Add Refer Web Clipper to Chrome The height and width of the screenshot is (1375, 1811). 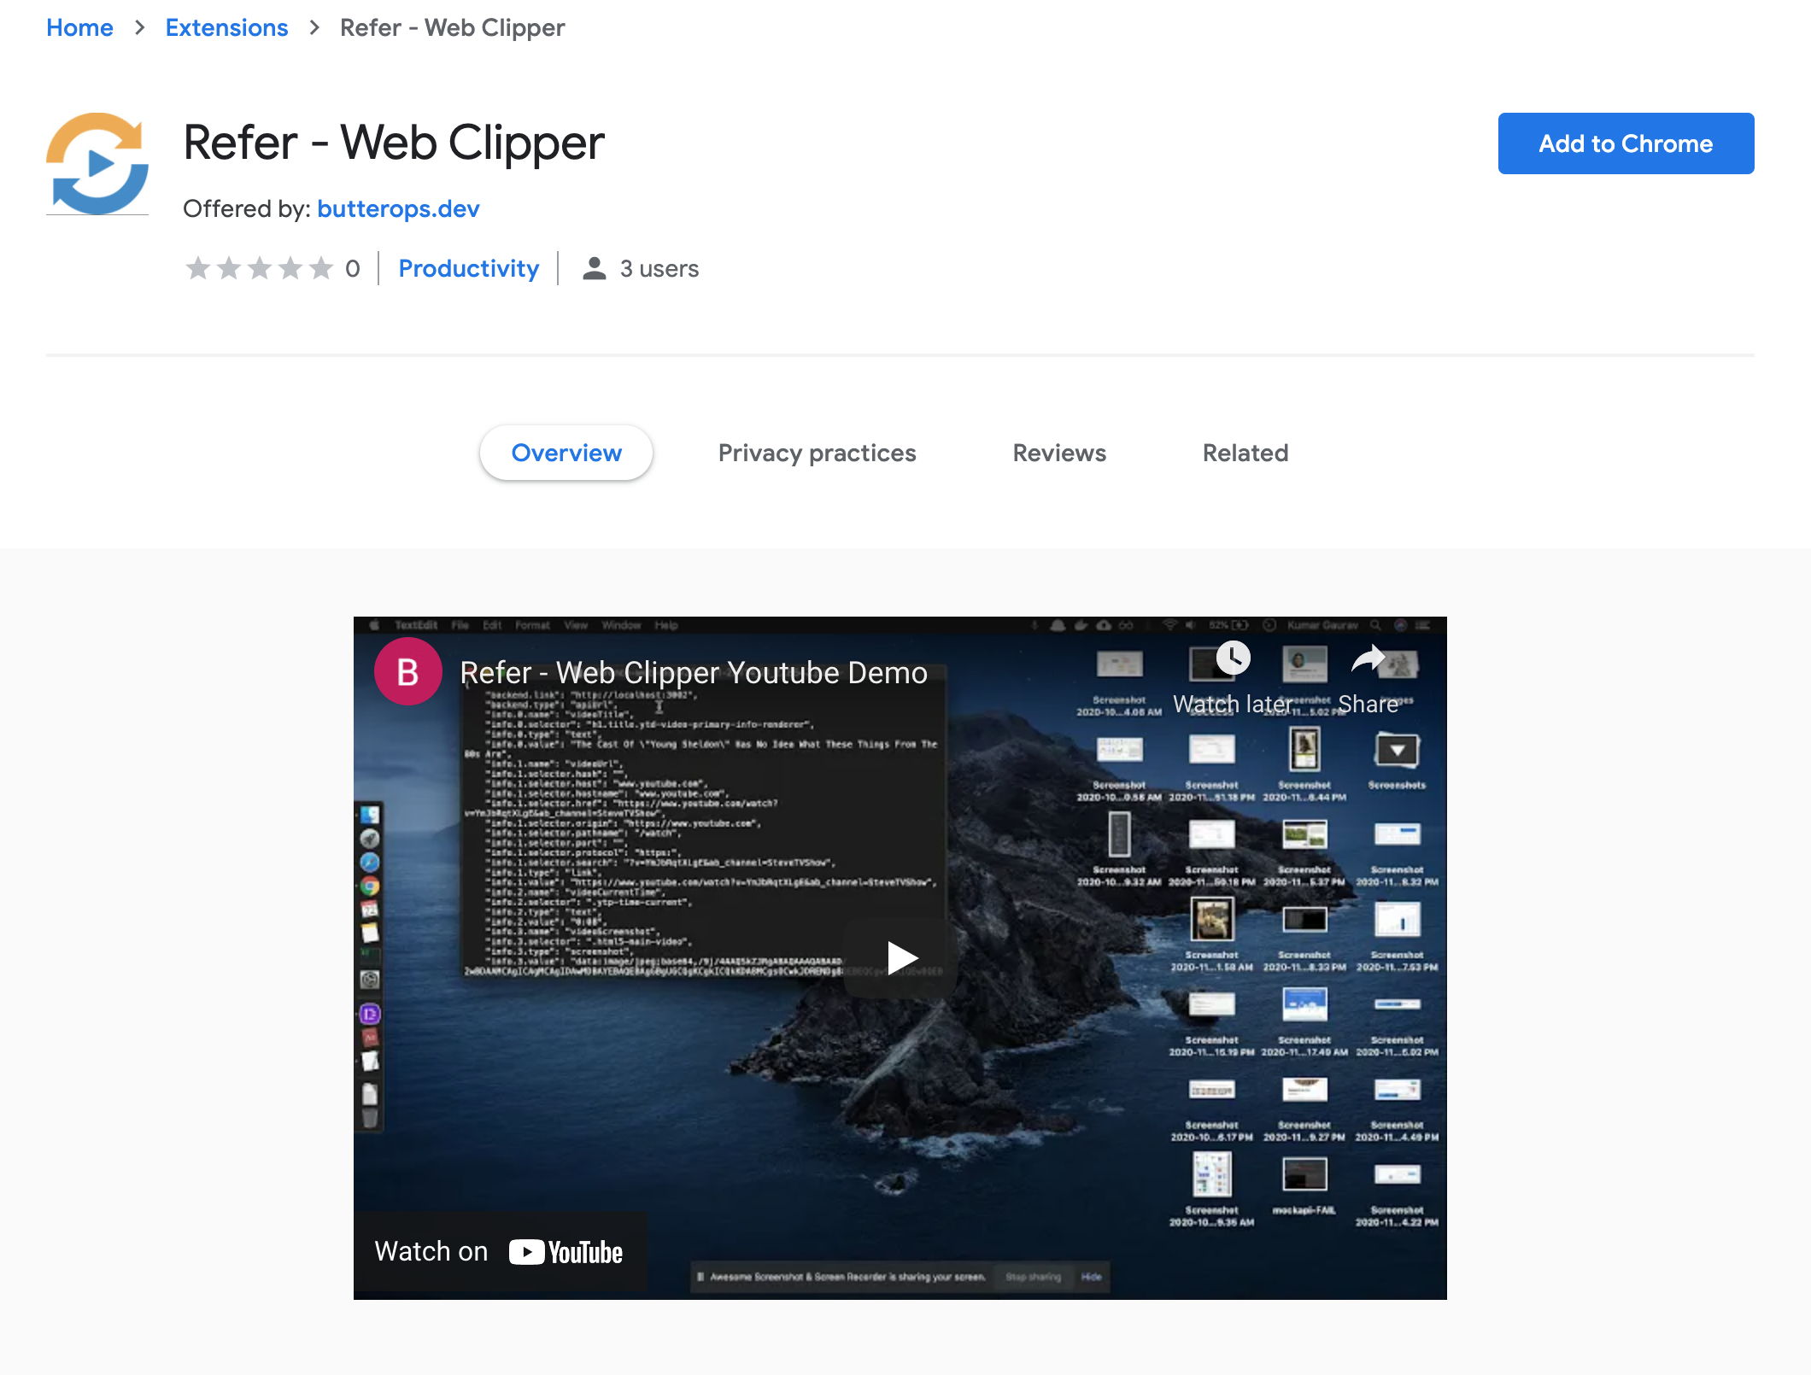click(x=1626, y=143)
